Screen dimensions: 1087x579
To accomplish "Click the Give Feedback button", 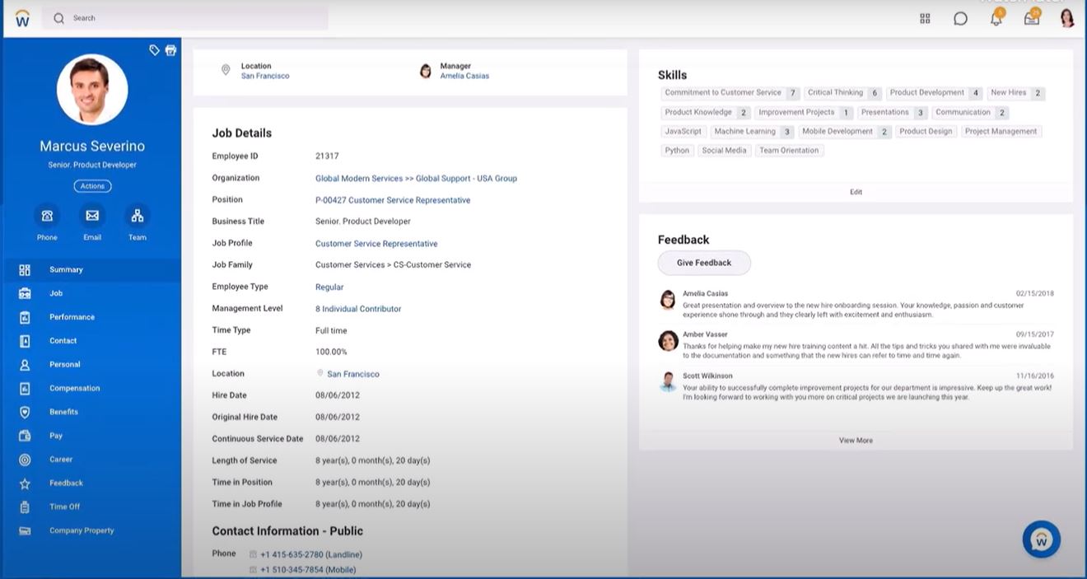I will tap(704, 263).
